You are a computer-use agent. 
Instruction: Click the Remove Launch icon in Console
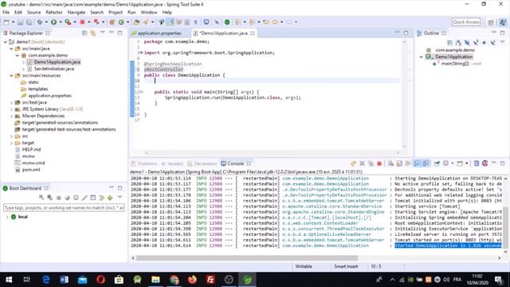pyautogui.click(x=362, y=163)
